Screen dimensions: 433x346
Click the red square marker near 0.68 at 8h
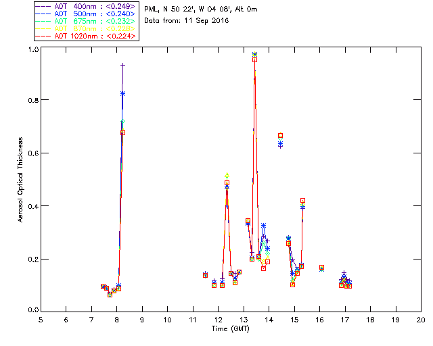[x=123, y=132]
